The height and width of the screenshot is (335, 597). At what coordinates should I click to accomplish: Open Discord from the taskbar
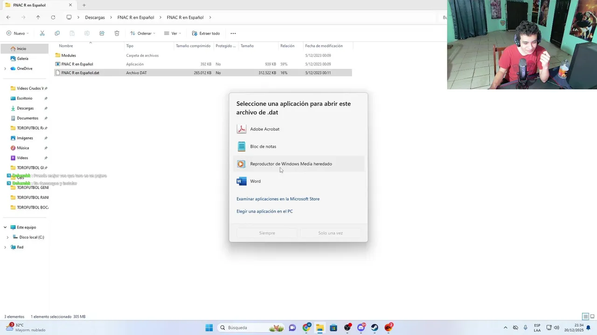pos(361,328)
